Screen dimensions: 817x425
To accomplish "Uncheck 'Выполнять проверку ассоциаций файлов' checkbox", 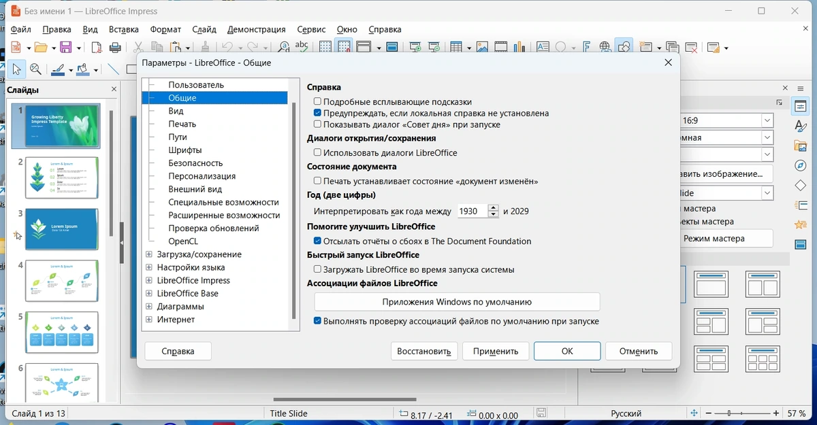I will click(317, 321).
